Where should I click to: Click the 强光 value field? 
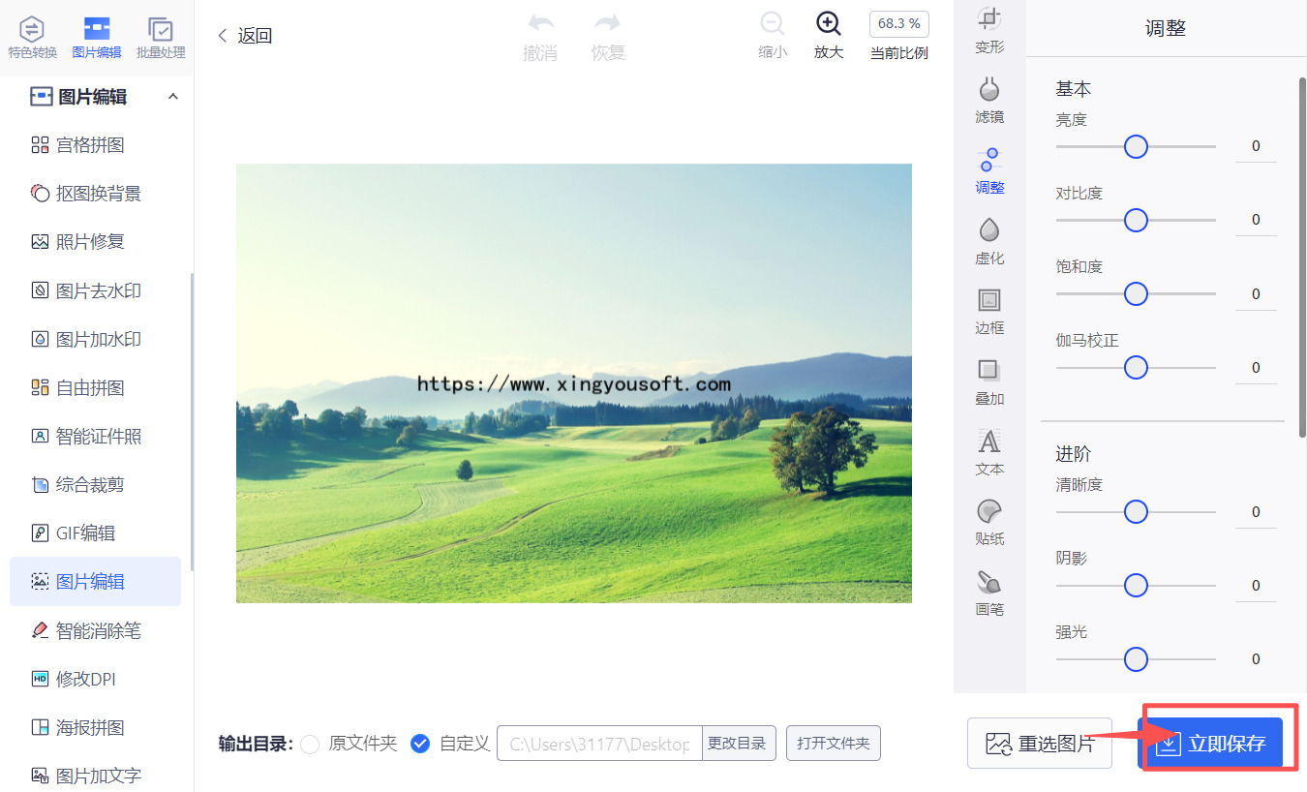click(1256, 659)
